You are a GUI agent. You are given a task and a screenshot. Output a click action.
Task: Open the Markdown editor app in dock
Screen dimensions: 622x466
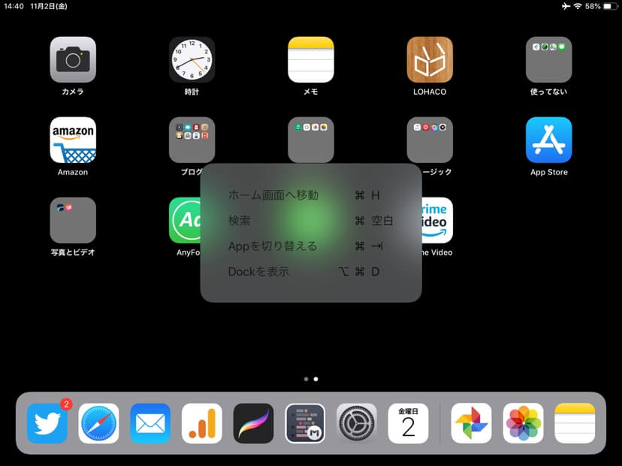305,423
